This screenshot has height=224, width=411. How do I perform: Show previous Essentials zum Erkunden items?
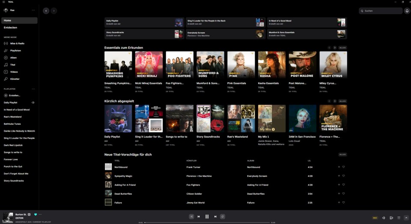point(329,47)
